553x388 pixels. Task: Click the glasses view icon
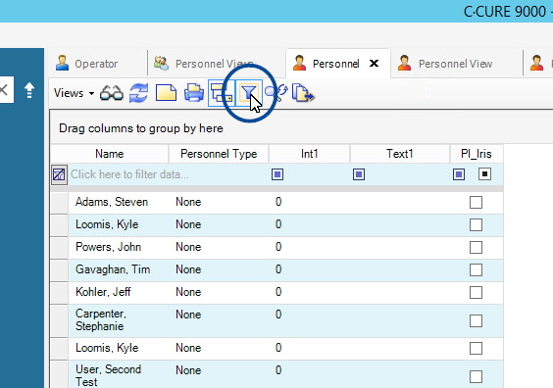click(112, 93)
